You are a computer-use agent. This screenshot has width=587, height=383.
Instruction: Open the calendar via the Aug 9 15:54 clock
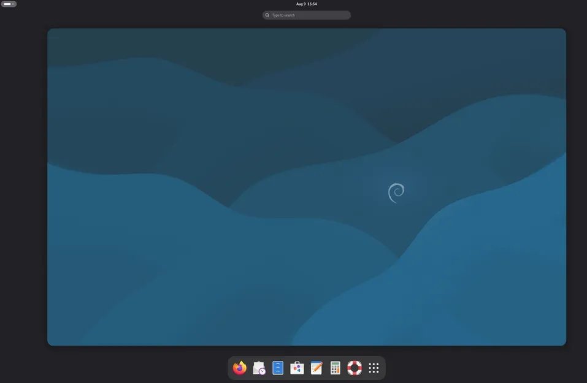coord(306,4)
